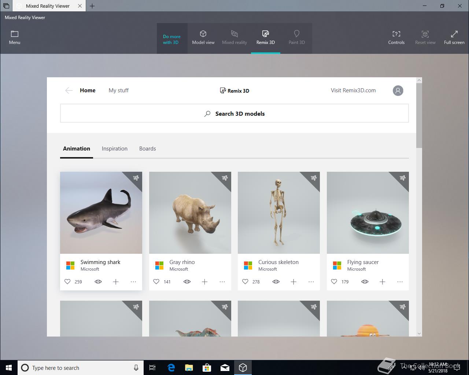
Task: Click the vertical scrollbar thumb
Action: (419, 116)
